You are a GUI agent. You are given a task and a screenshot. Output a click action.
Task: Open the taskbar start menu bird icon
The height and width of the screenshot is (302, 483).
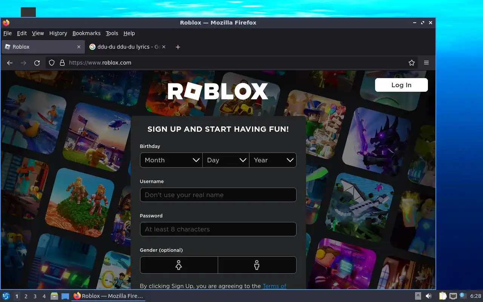6,296
